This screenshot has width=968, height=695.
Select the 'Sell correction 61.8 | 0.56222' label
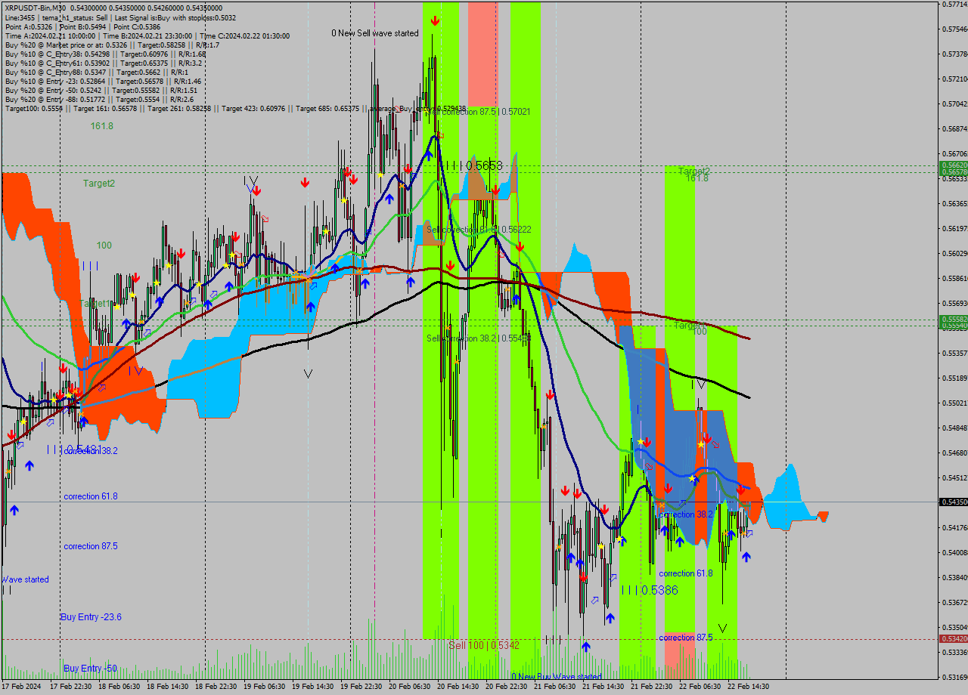point(478,230)
